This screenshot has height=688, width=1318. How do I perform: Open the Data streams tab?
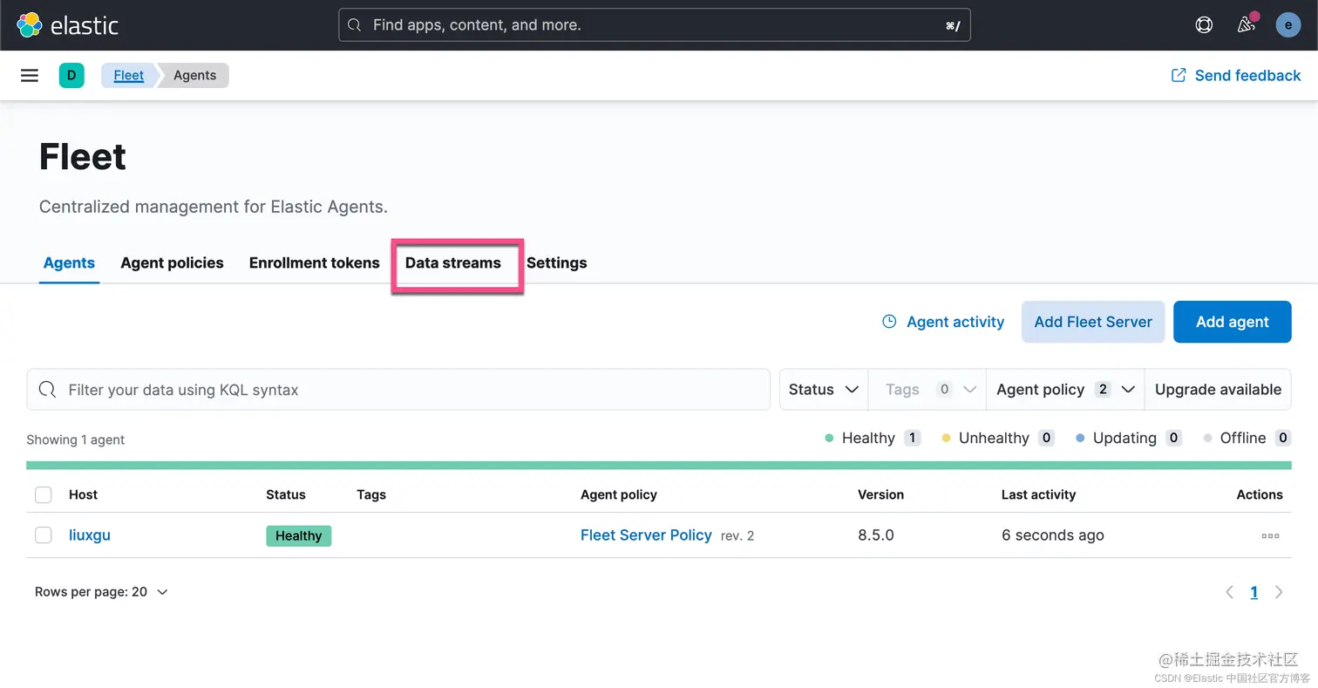pyautogui.click(x=453, y=262)
